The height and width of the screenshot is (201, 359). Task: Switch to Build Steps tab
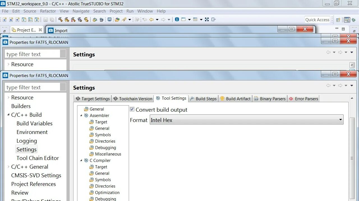203,99
